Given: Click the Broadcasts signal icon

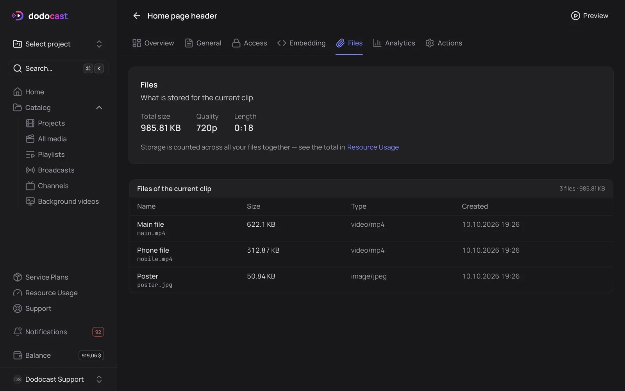Looking at the screenshot, I should coord(30,170).
